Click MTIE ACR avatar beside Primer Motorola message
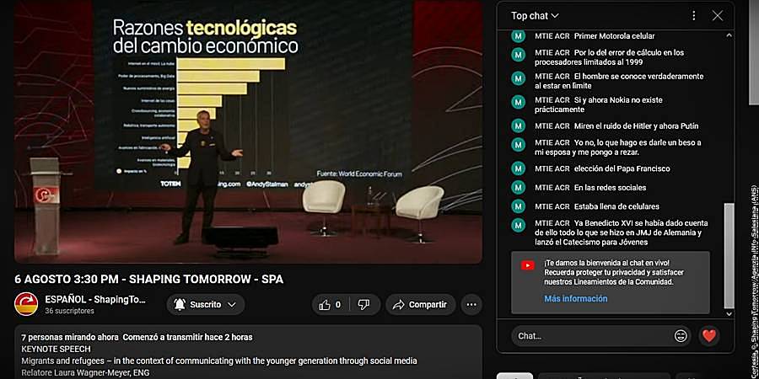This screenshot has width=759, height=379. 519,36
